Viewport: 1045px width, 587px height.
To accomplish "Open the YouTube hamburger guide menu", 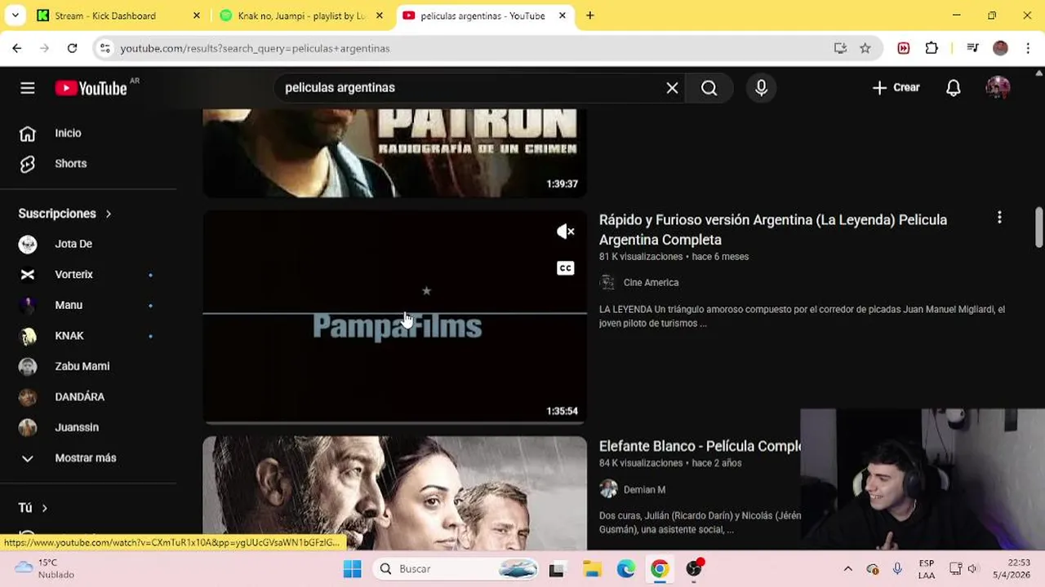I will [28, 88].
